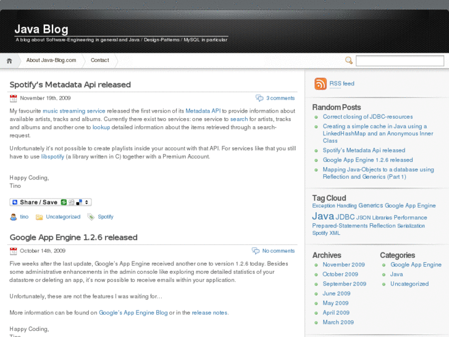449x337 pixels.
Task: Open random post Google App Engine 1.2.6 released
Action: 367,160
